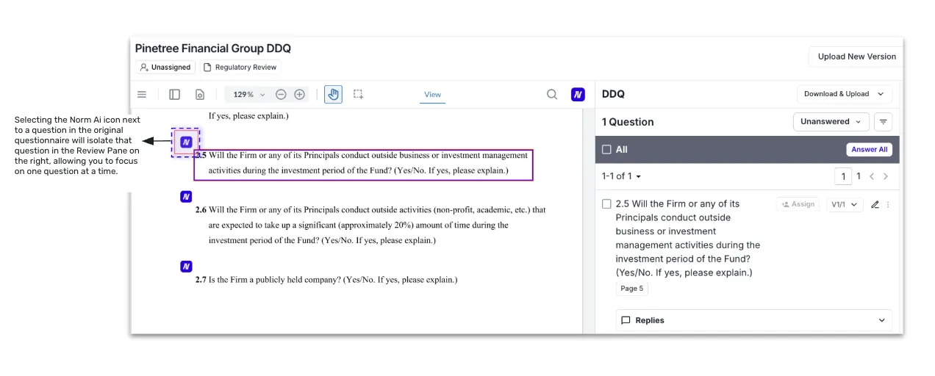Zoom out with the minus icon
Image resolution: width=935 pixels, height=376 pixels.
tap(281, 94)
